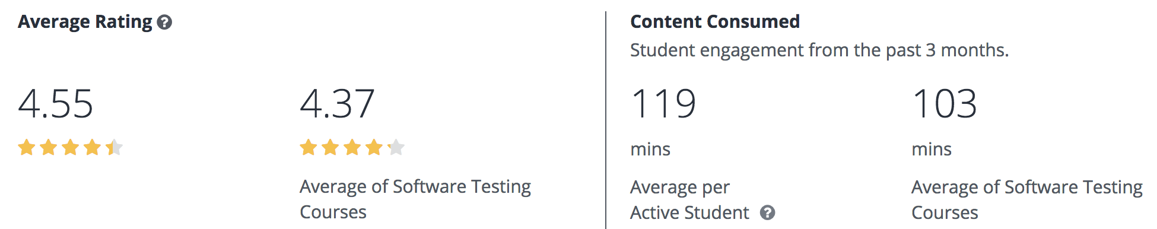Select the 4.55 average rating value

click(56, 104)
